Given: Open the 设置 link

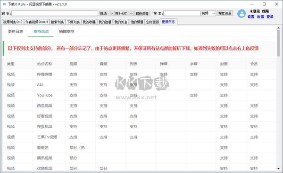Looking at the screenshot, I should coord(251,17).
